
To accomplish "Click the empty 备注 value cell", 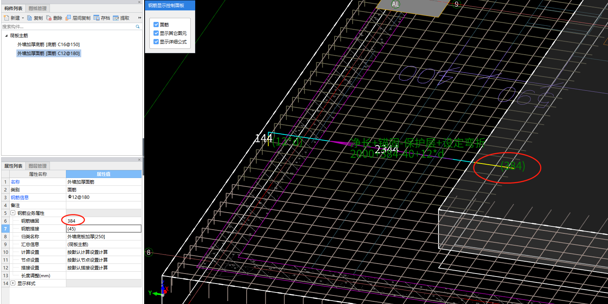I will 104,205.
